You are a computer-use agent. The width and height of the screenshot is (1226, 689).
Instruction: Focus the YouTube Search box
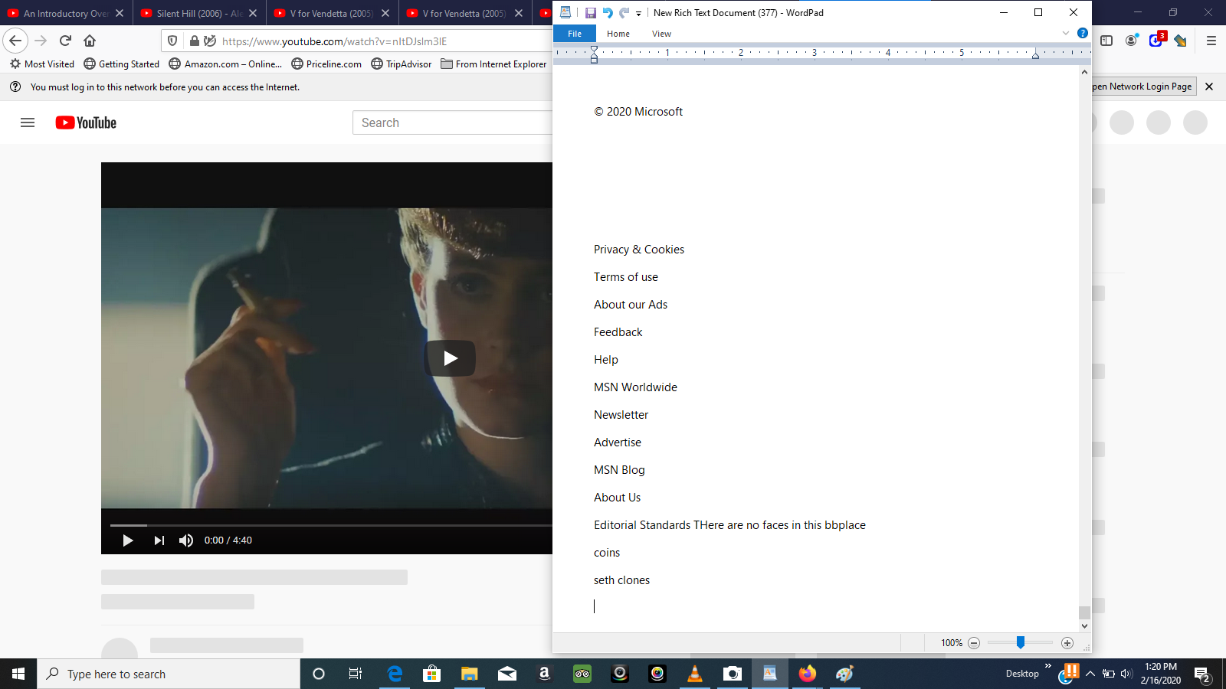click(452, 122)
